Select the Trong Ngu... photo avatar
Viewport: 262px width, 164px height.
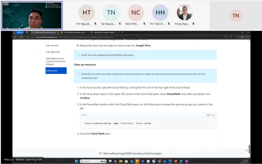click(x=185, y=12)
